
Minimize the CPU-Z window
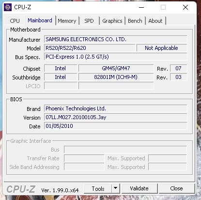[x=141, y=7]
